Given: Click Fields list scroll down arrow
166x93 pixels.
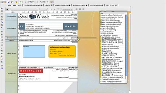Looking at the screenshot, I should pyautogui.click(x=126, y=82).
